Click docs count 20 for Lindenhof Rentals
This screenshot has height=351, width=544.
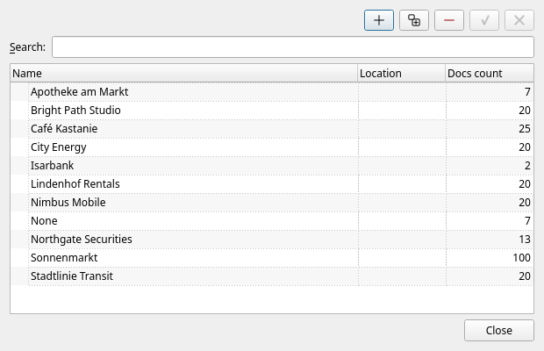[x=525, y=183]
